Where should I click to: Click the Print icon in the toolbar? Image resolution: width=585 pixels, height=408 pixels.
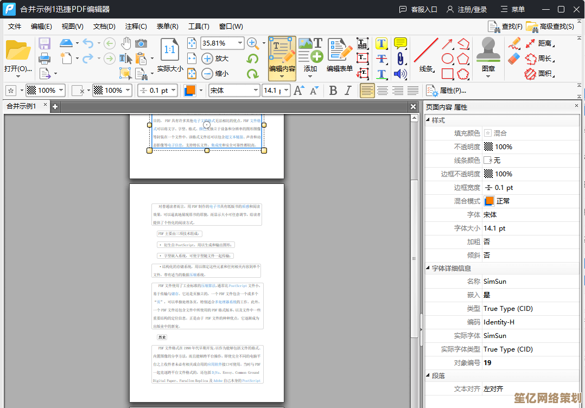pos(44,58)
